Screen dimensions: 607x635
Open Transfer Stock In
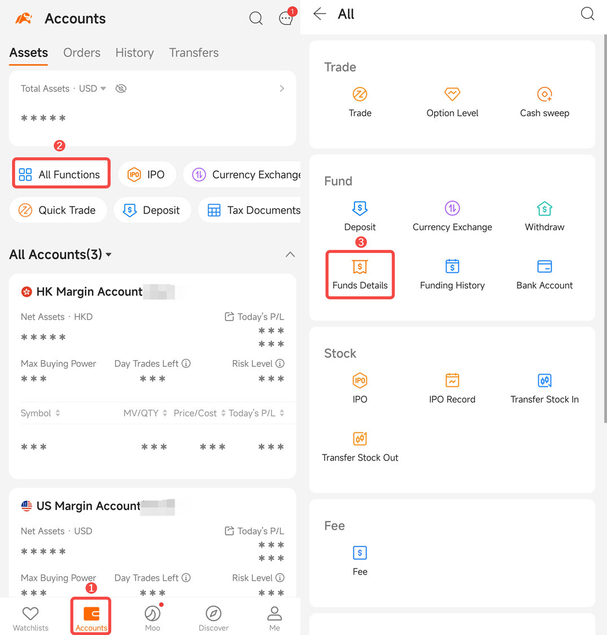[544, 388]
